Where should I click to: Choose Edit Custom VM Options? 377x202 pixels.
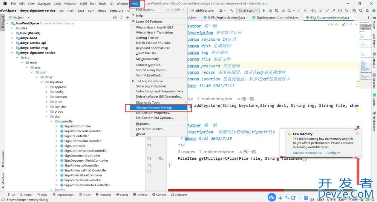159,118
